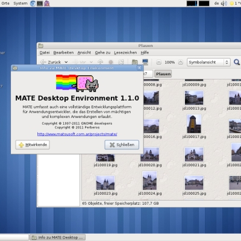
Task: Select thumbnail jd100017.jpg
Action: coord(194,124)
